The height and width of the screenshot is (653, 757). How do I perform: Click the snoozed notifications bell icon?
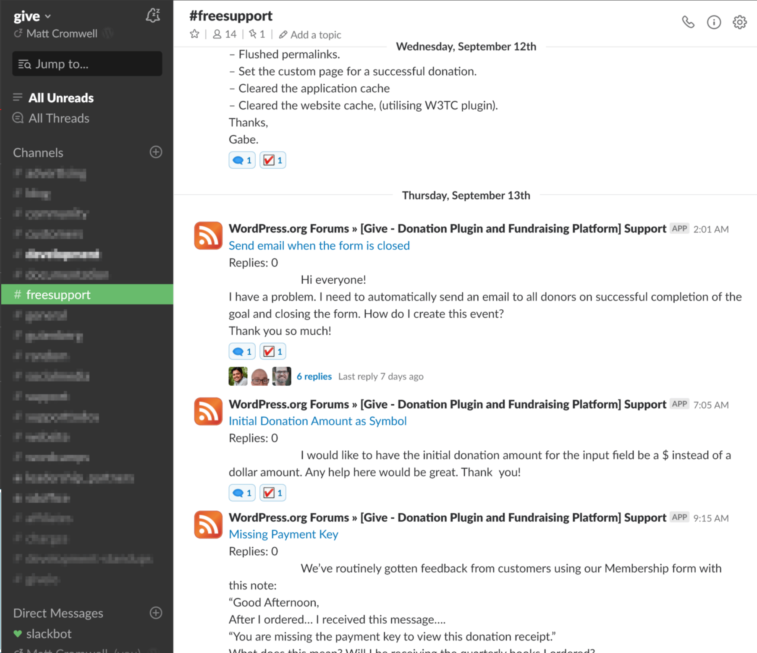tap(153, 16)
